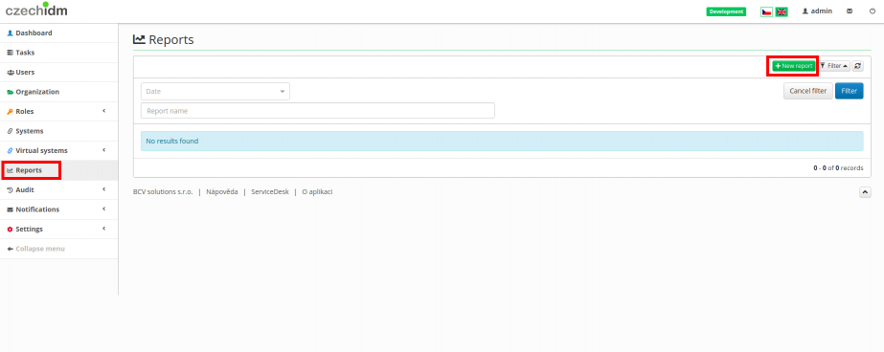Switch language using the UK flag icon

[x=782, y=11]
